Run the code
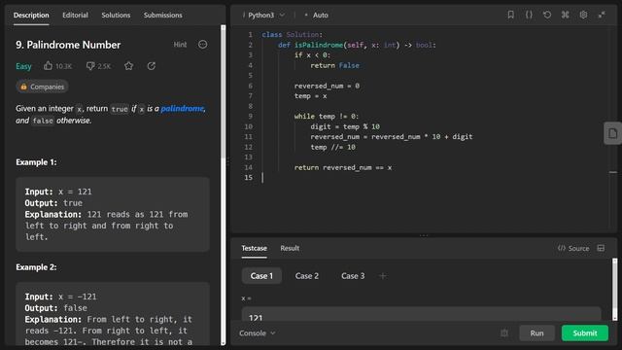The width and height of the screenshot is (622, 350). click(536, 332)
